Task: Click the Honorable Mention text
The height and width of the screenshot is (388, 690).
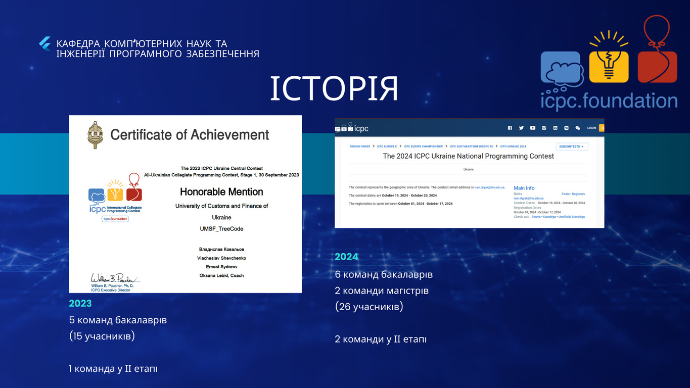Action: tap(221, 192)
